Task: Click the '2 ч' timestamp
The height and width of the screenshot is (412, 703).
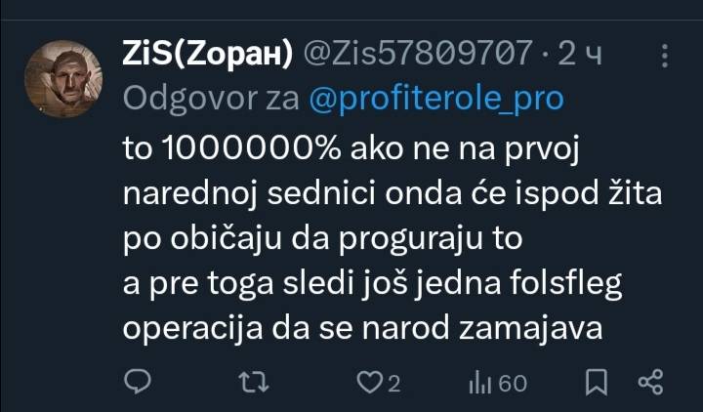Action: (579, 55)
